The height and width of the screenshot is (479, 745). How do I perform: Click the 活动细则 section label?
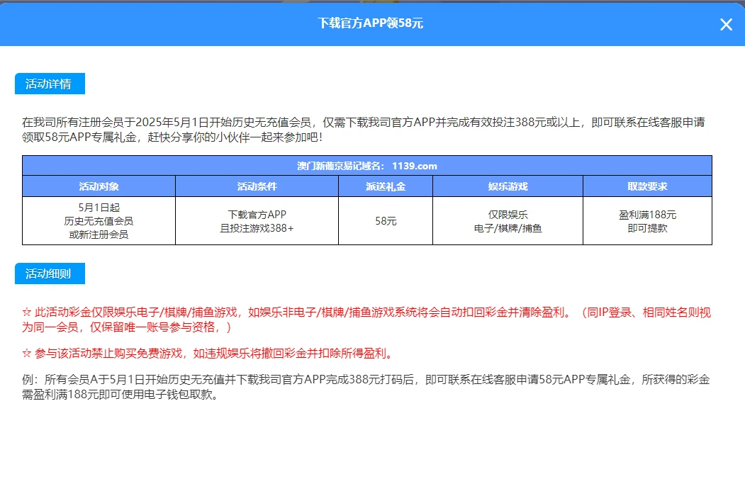(50, 274)
